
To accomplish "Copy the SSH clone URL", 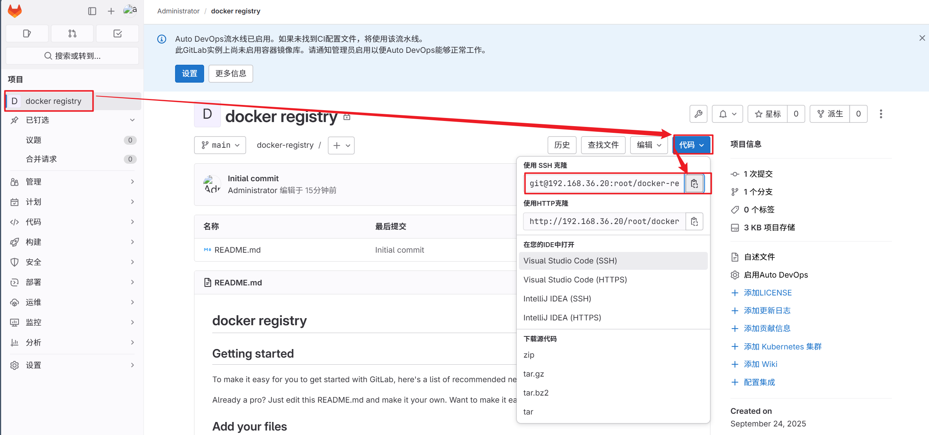I will 694,183.
